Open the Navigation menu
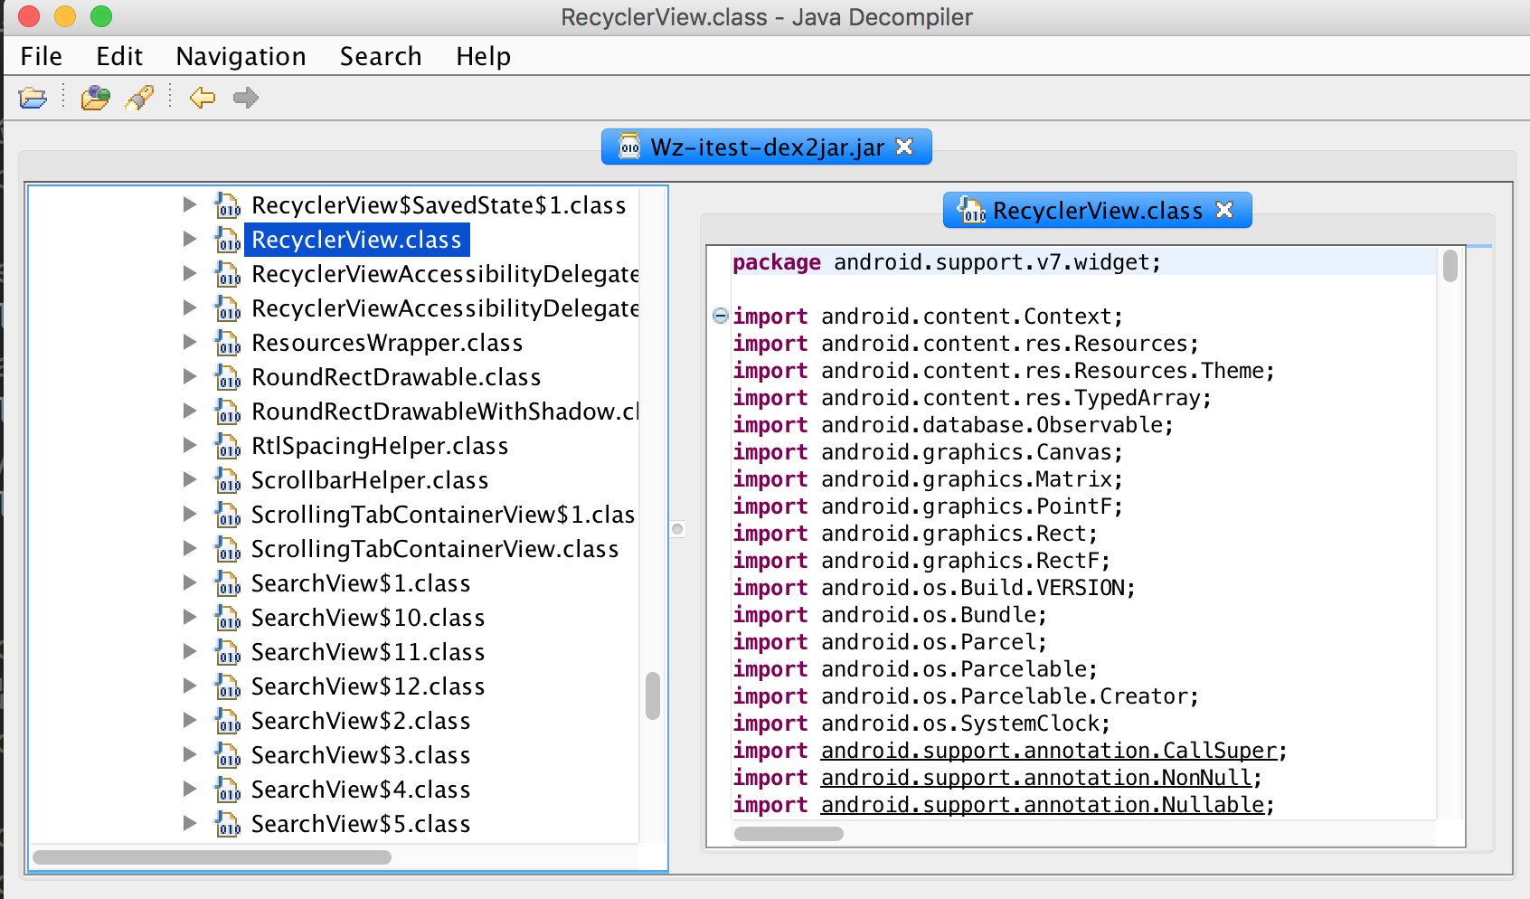Viewport: 1530px width, 899px height. [241, 56]
